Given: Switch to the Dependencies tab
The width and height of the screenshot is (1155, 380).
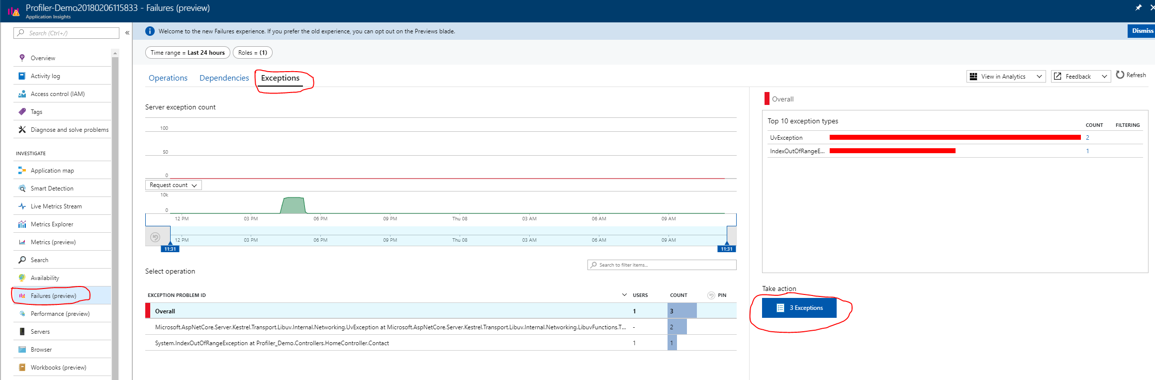Looking at the screenshot, I should (x=224, y=78).
